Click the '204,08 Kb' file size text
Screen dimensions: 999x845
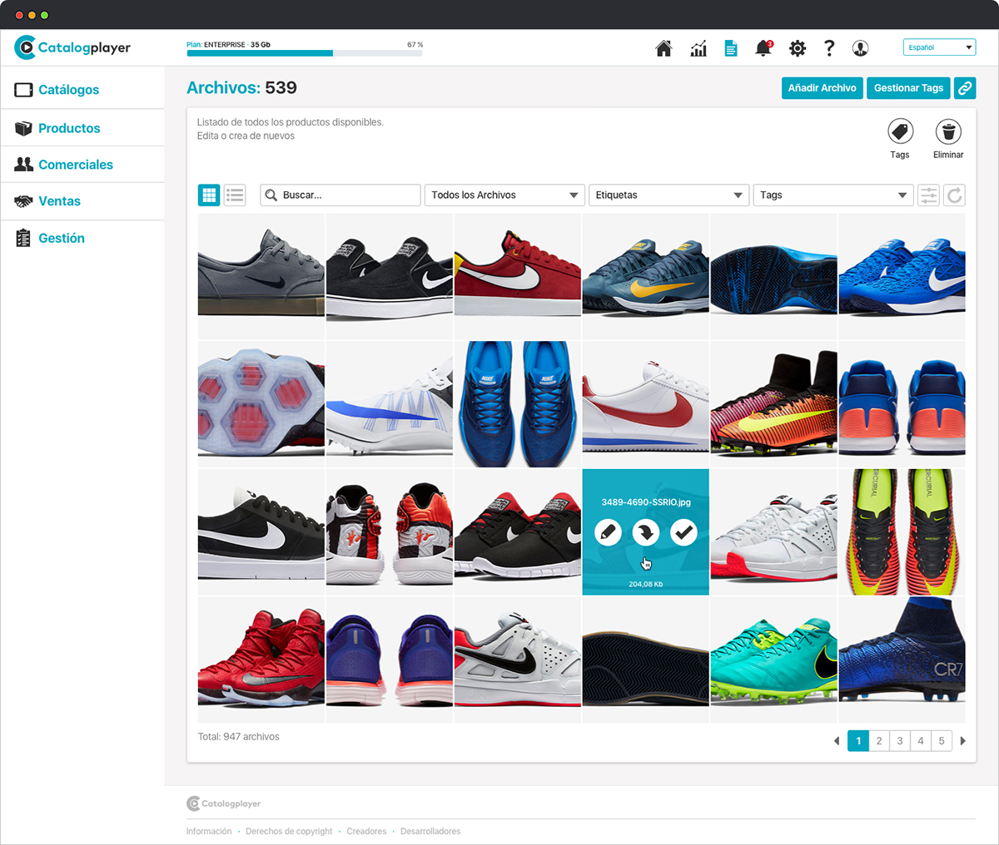[x=646, y=585]
